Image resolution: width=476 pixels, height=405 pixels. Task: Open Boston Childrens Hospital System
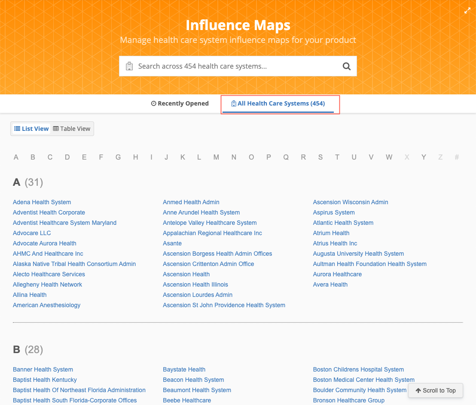pos(359,369)
